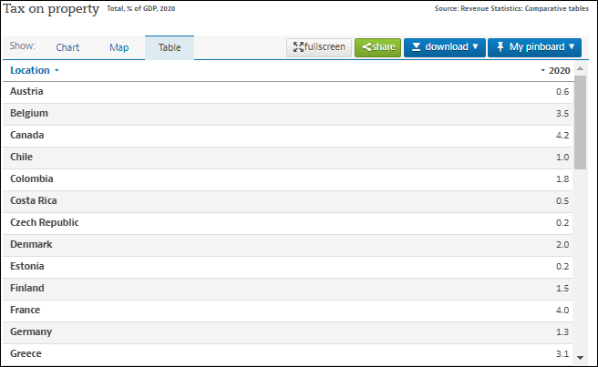Click the Tax on property title
Image resolution: width=598 pixels, height=367 pixels.
tap(51, 9)
